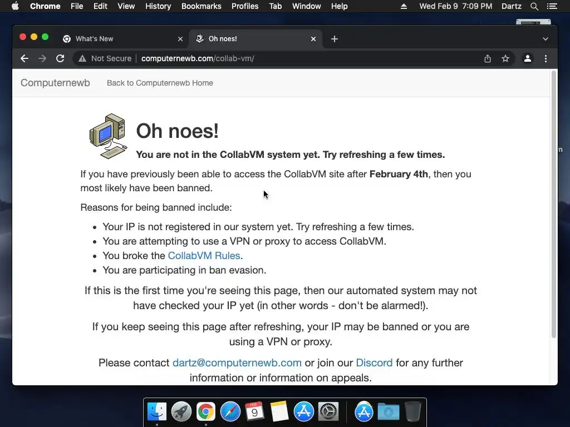Bookmark this page with the star icon
570x427 pixels.
click(505, 58)
